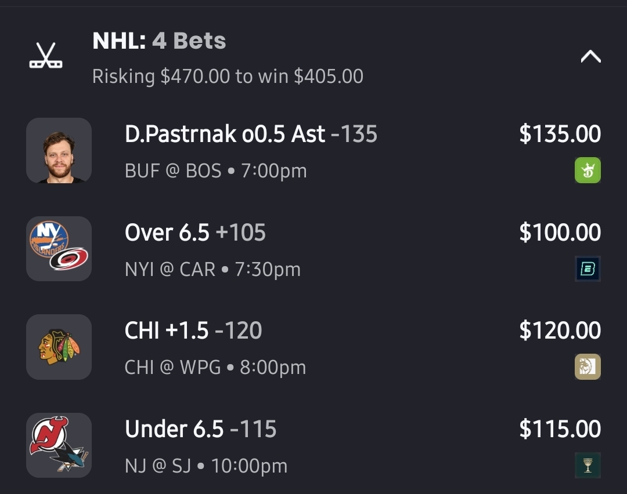Select the CHI +1.5 -120 bet

point(193,330)
